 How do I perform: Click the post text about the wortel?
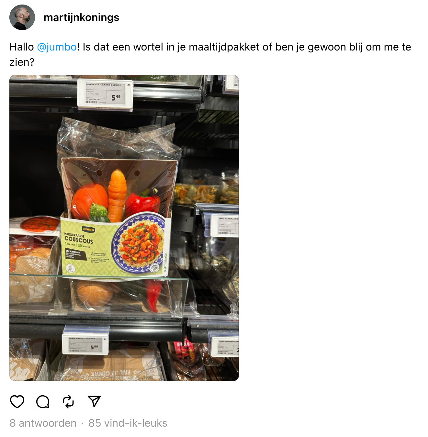coord(210,54)
